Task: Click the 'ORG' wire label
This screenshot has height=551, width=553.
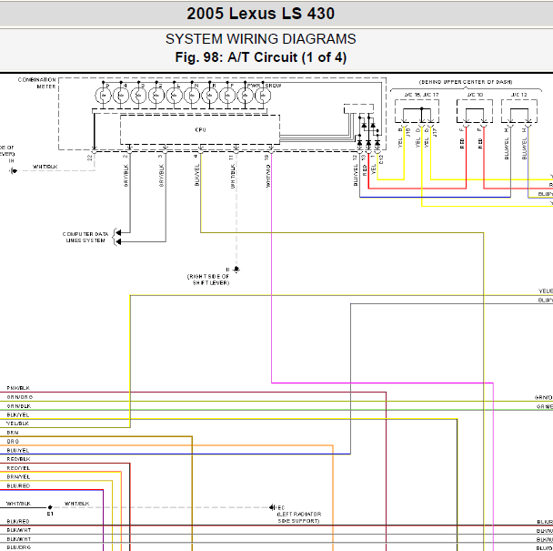Action: point(13,442)
